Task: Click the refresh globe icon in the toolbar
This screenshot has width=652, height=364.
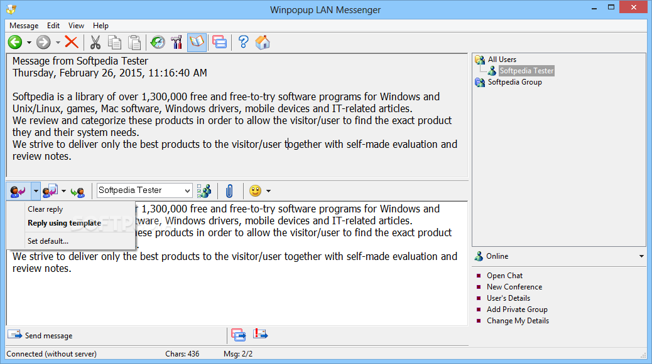Action: pyautogui.click(x=158, y=42)
